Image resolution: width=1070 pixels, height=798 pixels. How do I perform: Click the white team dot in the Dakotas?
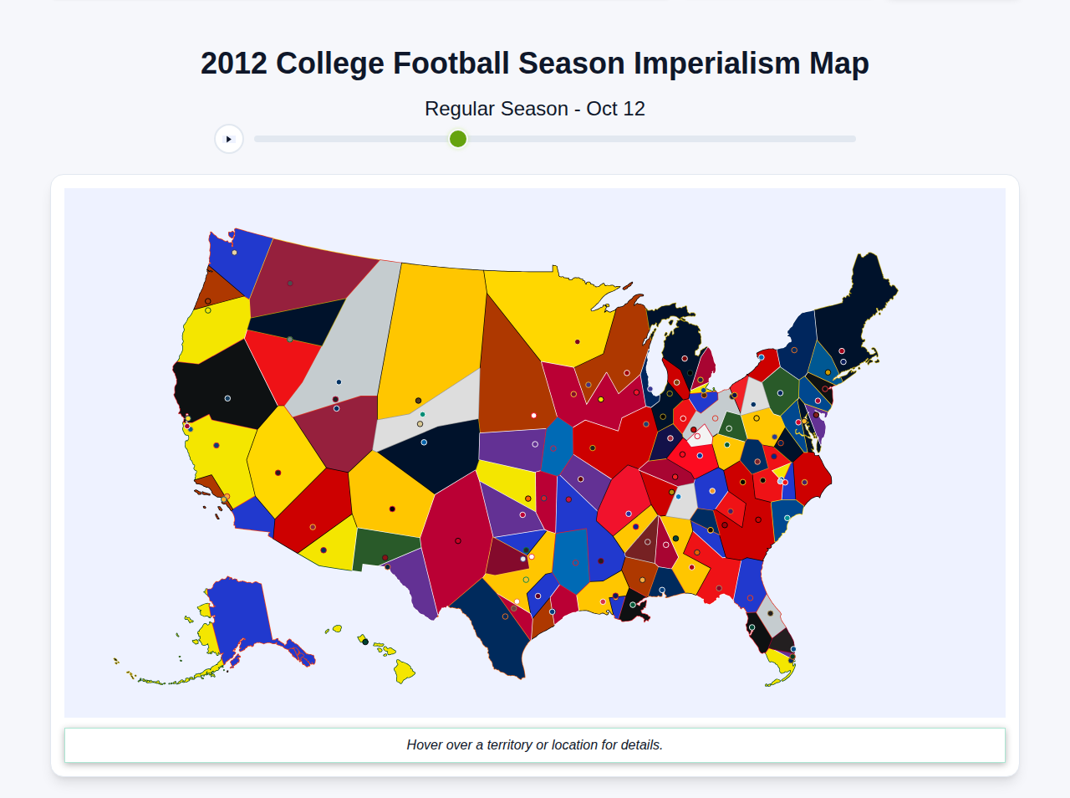pyautogui.click(x=534, y=416)
